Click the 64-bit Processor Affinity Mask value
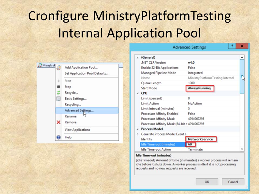Image resolution: width=259 pixels, height=194 pixels. pyautogui.click(x=196, y=124)
